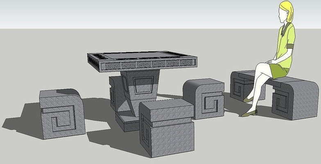This screenshot has height=164, width=321.
Task: Click the table's square base slab
Action: coord(127,121)
